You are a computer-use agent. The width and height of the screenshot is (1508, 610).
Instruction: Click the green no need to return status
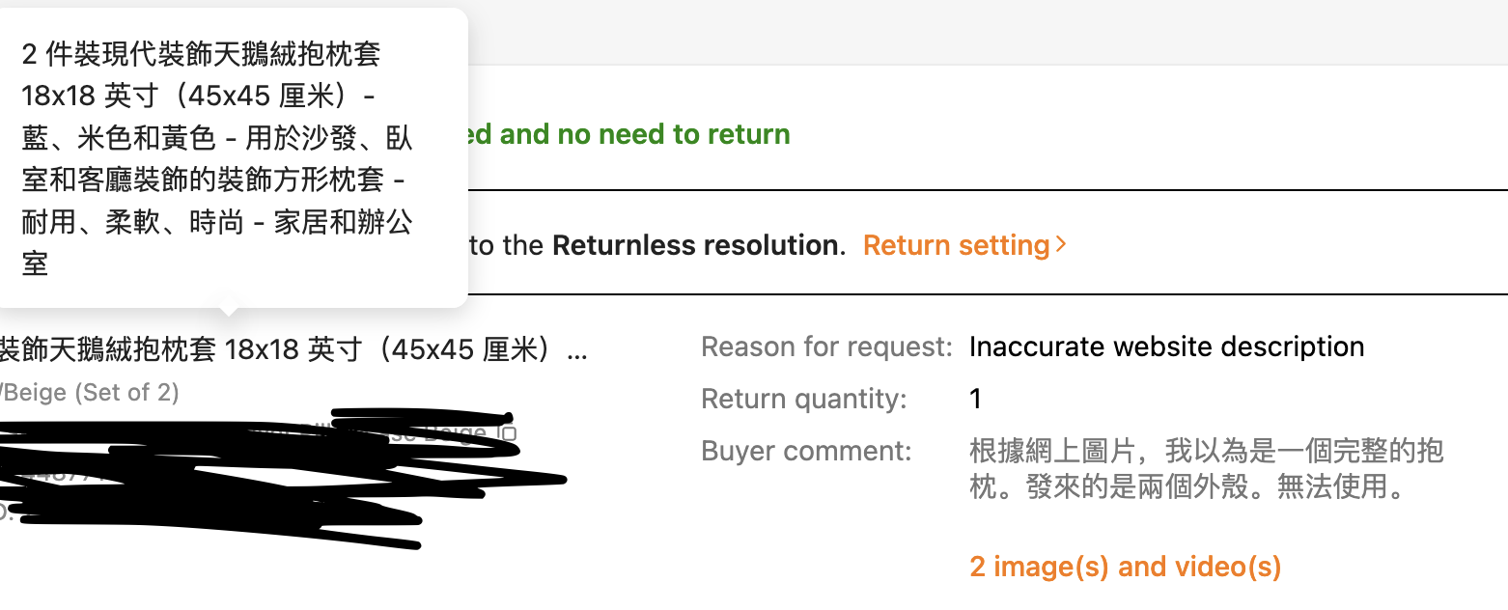pyautogui.click(x=628, y=134)
